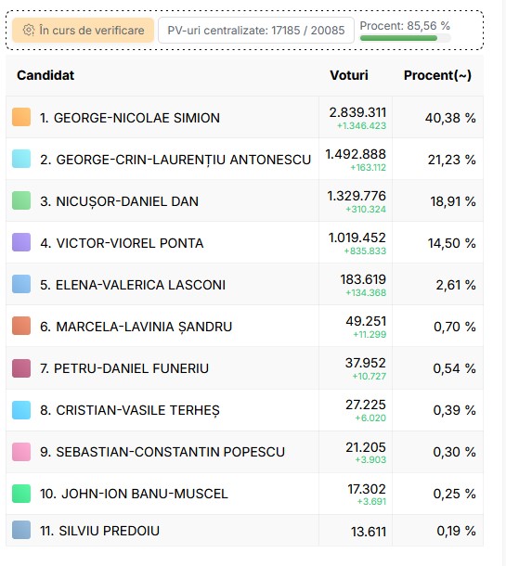This screenshot has height=566, width=506.
Task: Select the purple swatch for Victor-Viorel Ponta
Action: click(21, 242)
